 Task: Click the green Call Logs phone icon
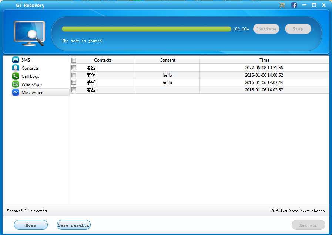point(15,76)
